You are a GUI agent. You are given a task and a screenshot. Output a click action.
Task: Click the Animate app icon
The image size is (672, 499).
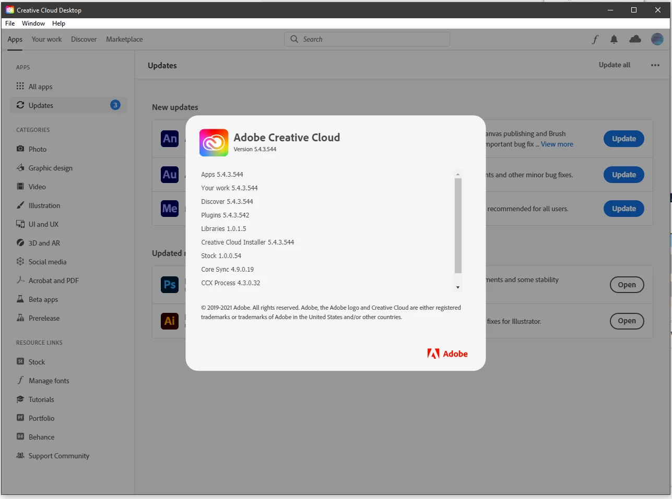pyautogui.click(x=170, y=139)
